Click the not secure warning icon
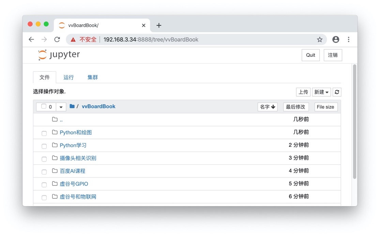Image resolution: width=380 pixels, height=236 pixels. point(73,40)
